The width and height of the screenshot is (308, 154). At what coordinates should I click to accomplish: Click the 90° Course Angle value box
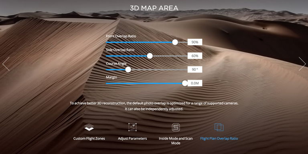195,70
